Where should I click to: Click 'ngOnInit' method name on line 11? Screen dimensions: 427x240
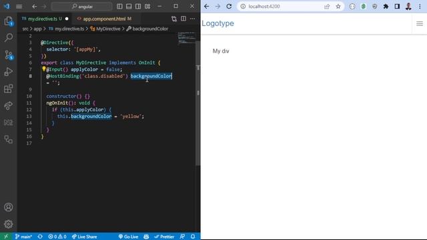57,103
